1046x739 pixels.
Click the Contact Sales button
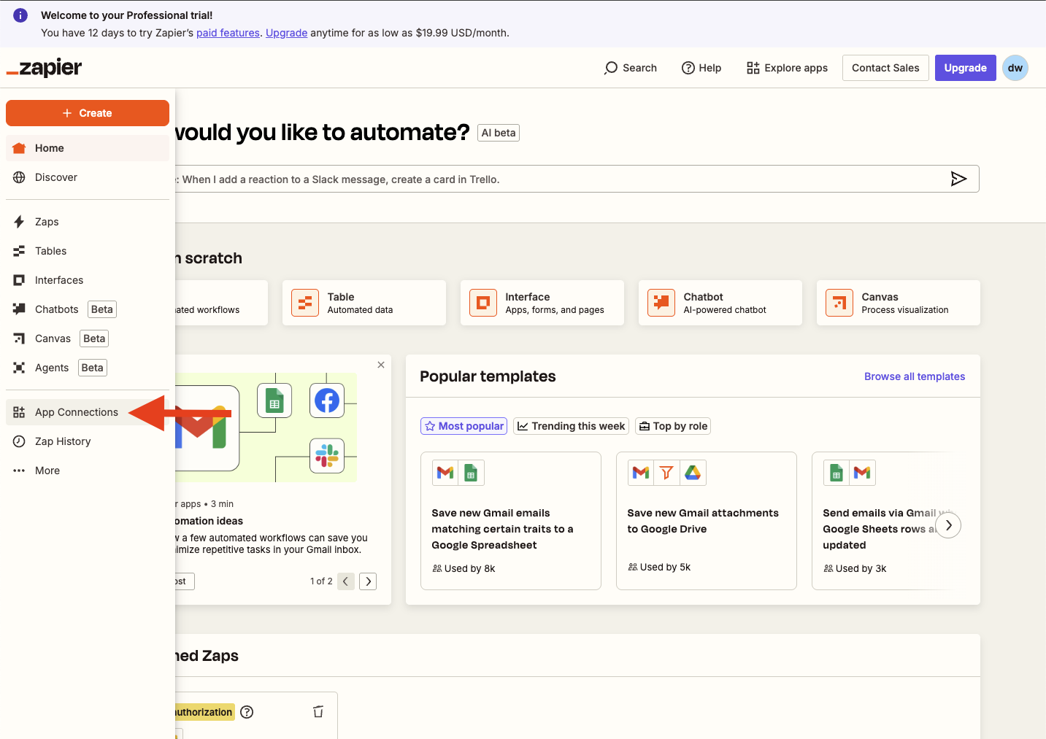click(885, 68)
